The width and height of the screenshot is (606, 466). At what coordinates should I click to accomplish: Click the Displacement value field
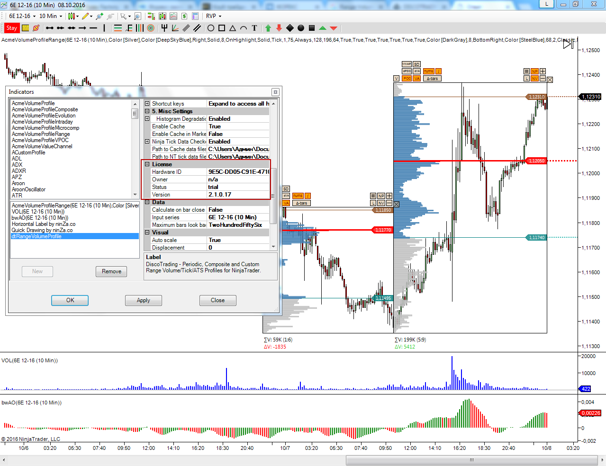click(x=238, y=248)
